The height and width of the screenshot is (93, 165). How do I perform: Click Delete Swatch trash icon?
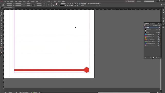pyautogui.click(x=159, y=58)
